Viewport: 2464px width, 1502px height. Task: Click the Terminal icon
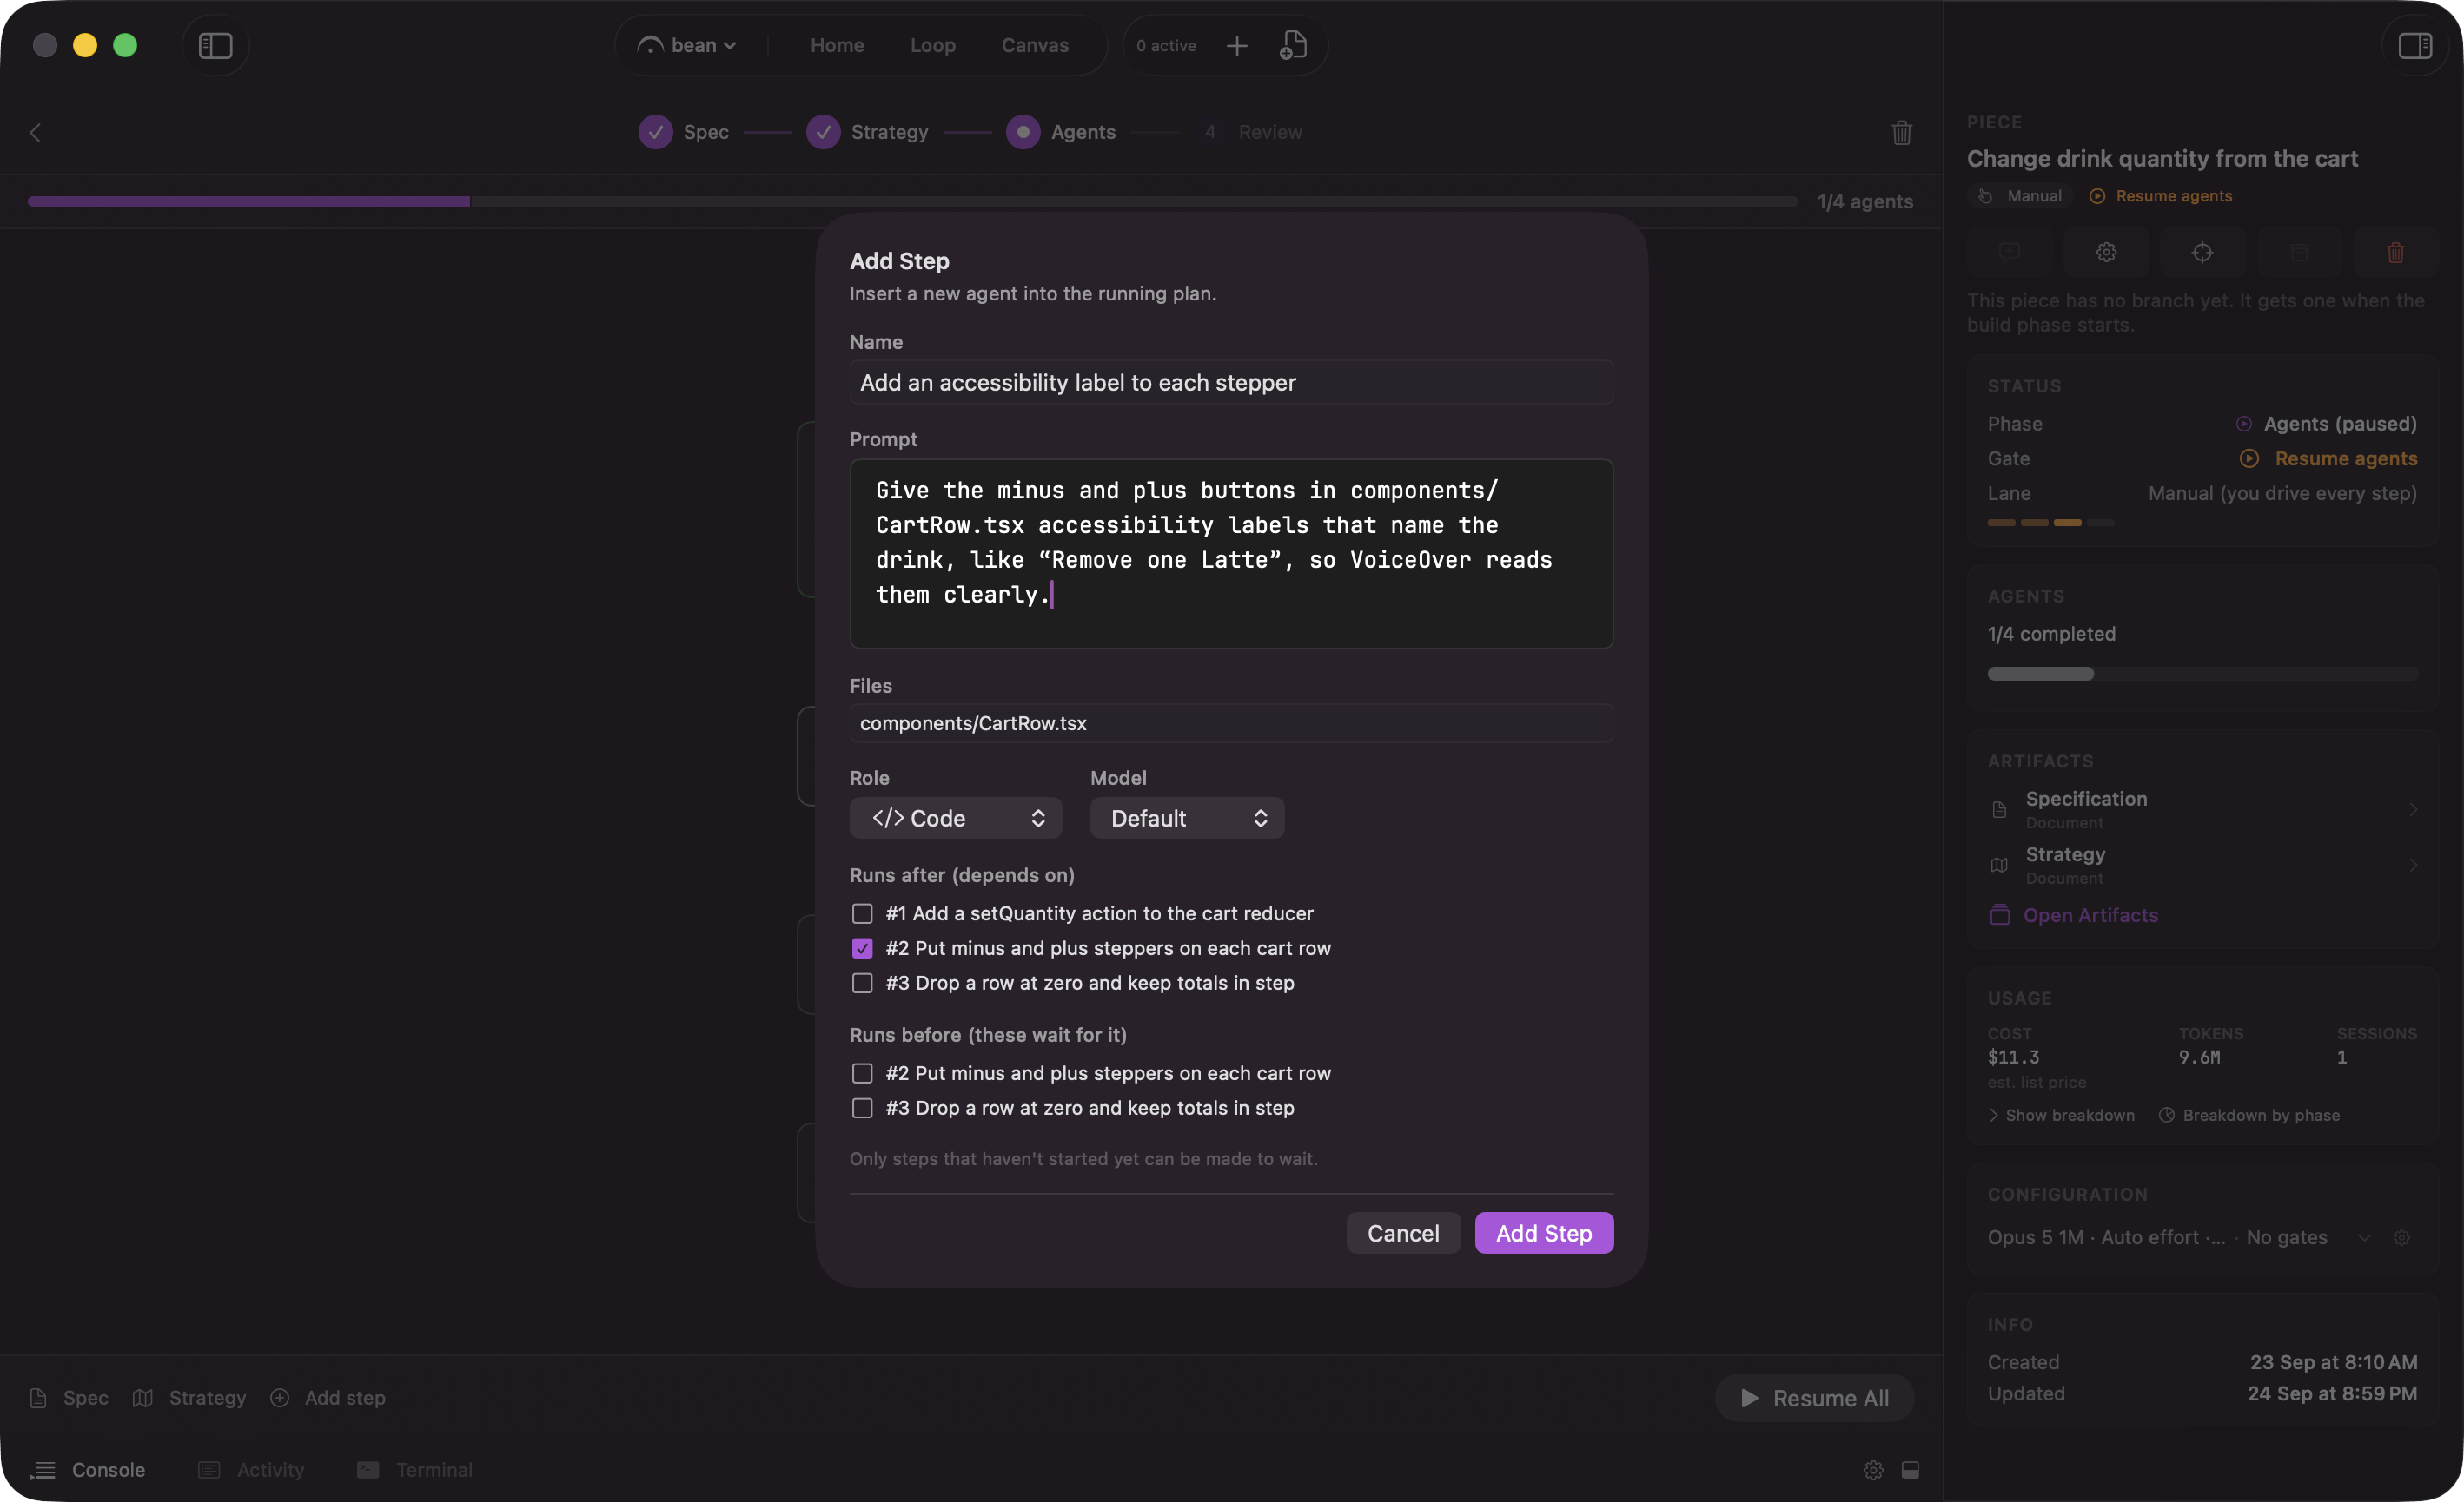pos(368,1469)
